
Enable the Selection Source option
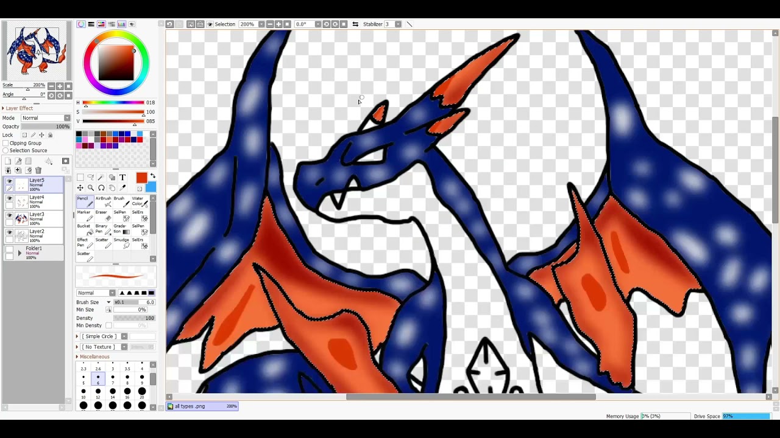(x=5, y=151)
